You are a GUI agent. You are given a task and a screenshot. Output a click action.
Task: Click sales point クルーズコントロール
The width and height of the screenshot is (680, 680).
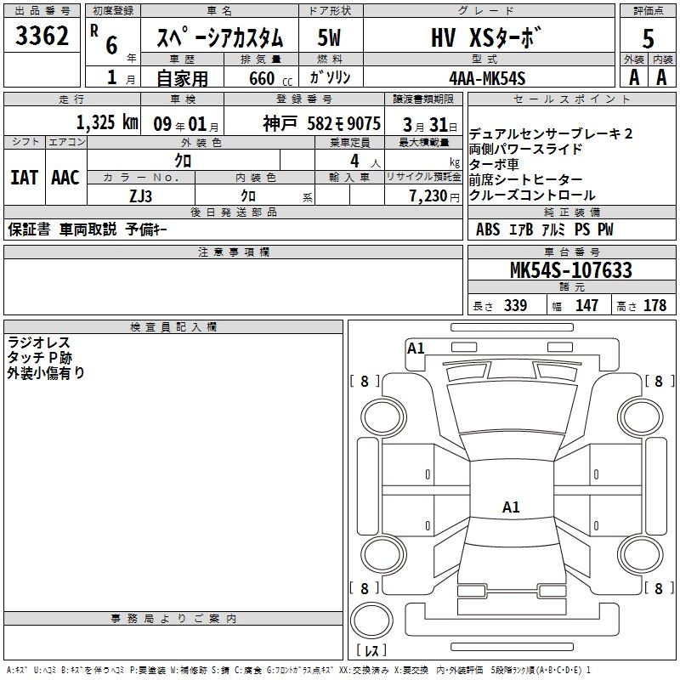coord(532,195)
